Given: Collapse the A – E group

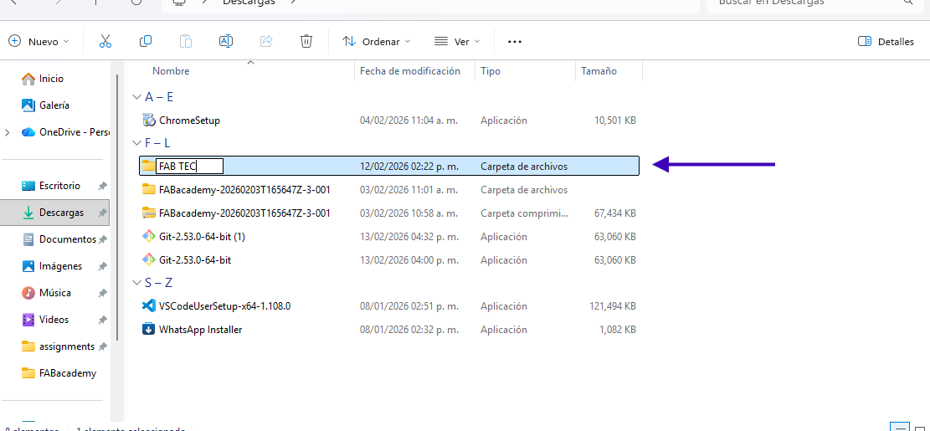Looking at the screenshot, I should point(137,96).
